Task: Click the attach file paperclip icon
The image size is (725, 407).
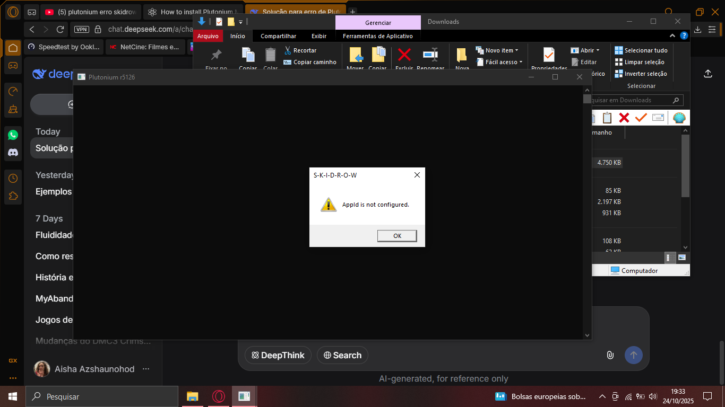Action: coord(610,355)
